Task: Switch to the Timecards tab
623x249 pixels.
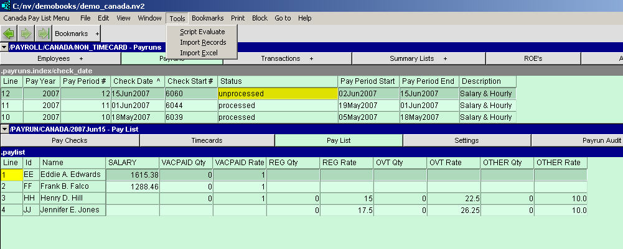Action: (x=207, y=140)
